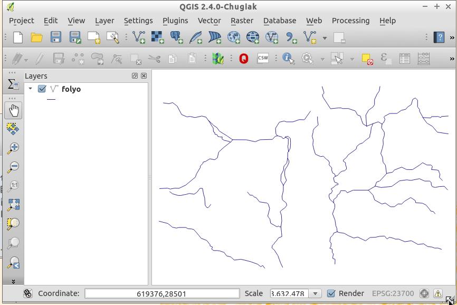
Task: Open the Raster menu
Action: tap(242, 21)
